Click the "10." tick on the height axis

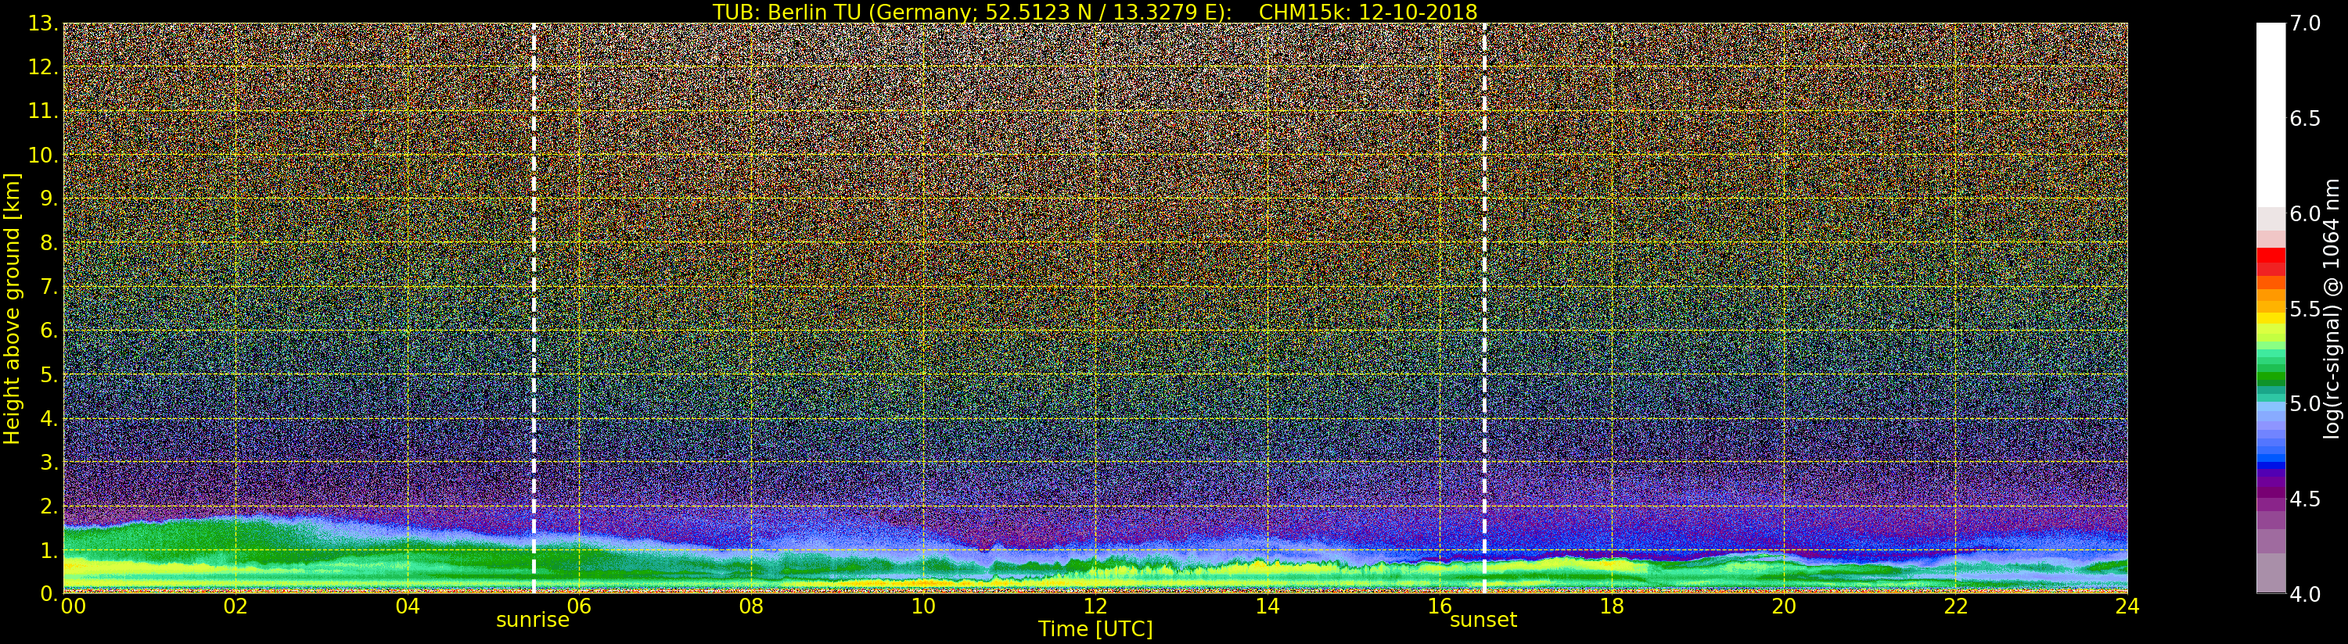tap(44, 155)
